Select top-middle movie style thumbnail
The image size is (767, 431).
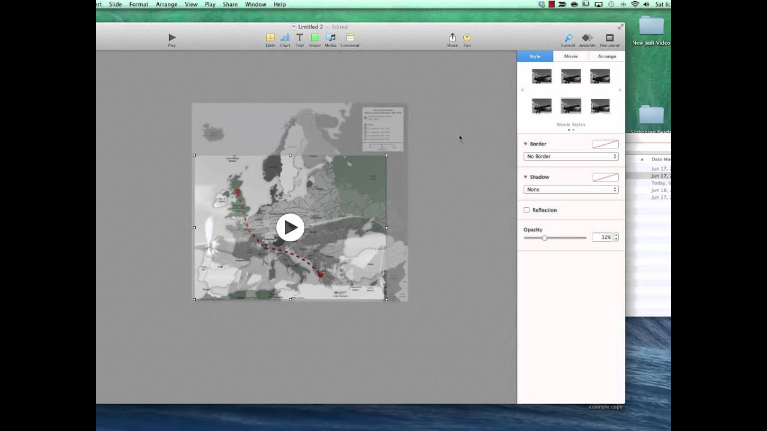pos(570,76)
